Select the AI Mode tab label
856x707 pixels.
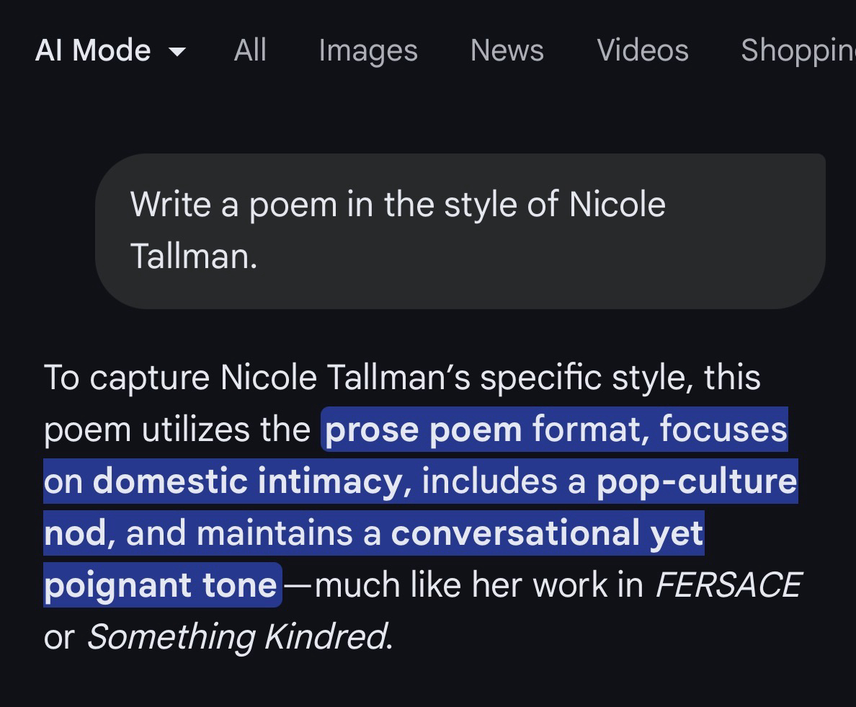[93, 50]
